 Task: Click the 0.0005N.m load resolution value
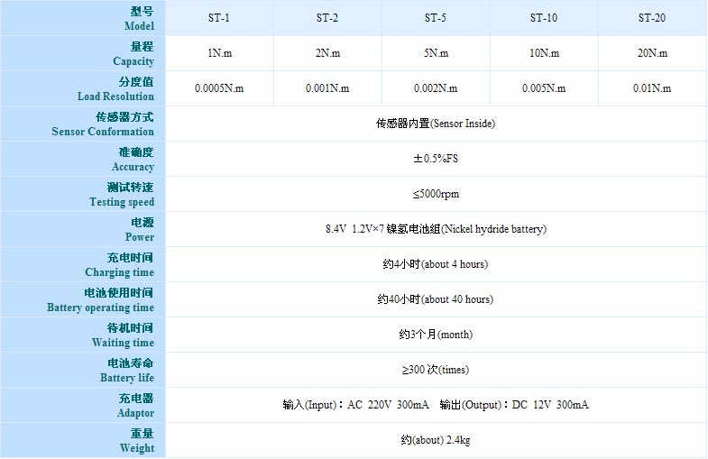(219, 88)
